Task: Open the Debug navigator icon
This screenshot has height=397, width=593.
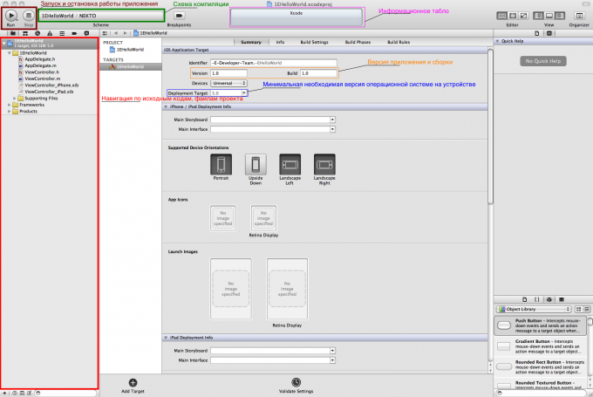Action: [62, 33]
